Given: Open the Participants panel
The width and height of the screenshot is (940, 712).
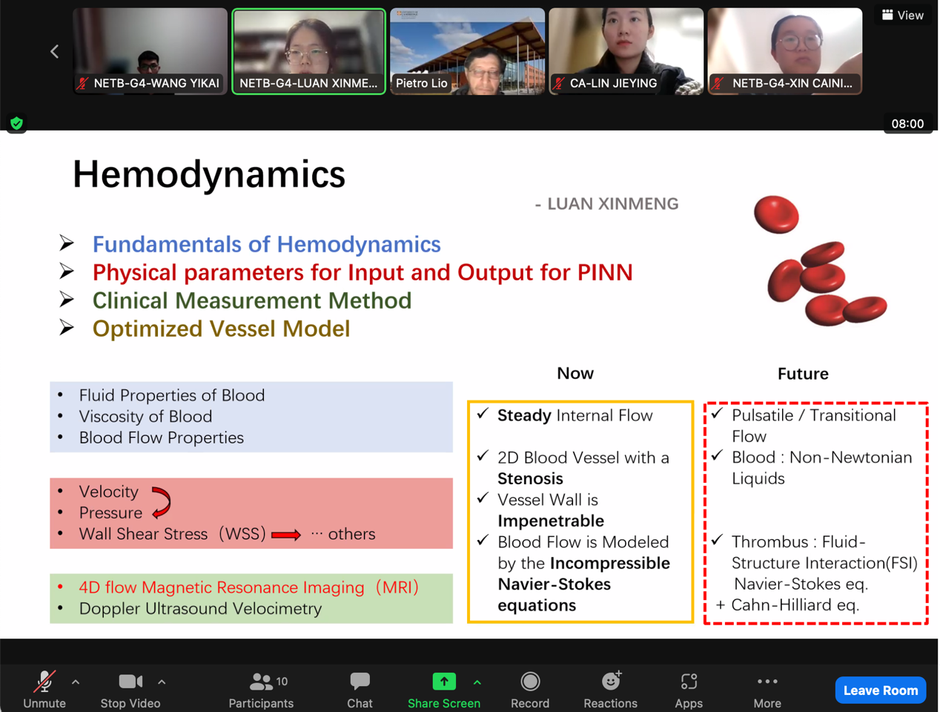Looking at the screenshot, I should (261, 690).
